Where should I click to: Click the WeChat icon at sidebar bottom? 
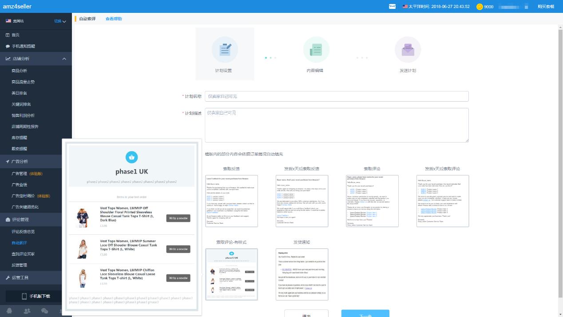(x=44, y=311)
